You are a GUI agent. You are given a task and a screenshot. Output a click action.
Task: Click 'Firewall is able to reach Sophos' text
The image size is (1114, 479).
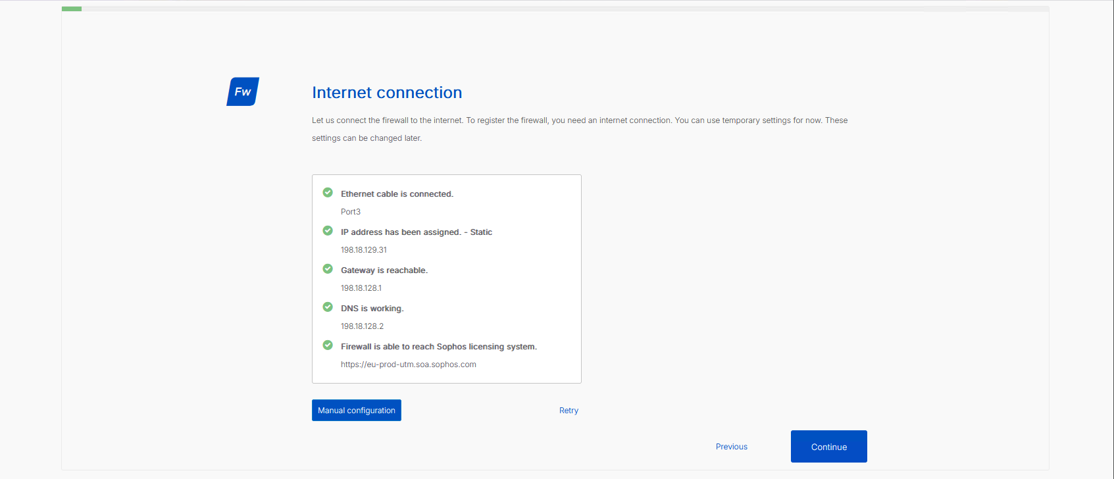[439, 347]
